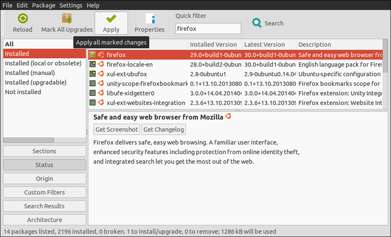The image size is (391, 237).
Task: Toggle the status box for xul-ext-ubufox
Action: click(93, 74)
